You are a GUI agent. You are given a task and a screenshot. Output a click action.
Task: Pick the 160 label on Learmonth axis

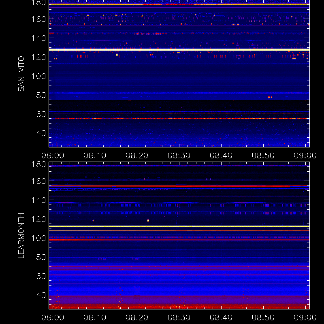38,181
